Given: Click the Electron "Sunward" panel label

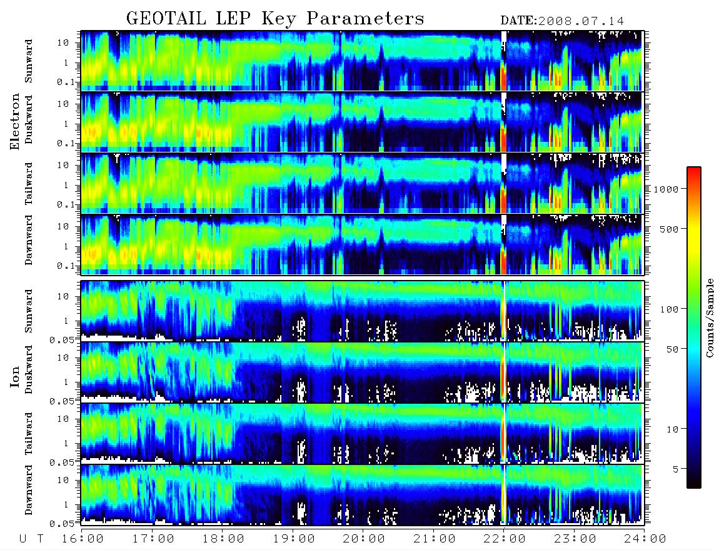Looking at the screenshot, I should point(29,61).
